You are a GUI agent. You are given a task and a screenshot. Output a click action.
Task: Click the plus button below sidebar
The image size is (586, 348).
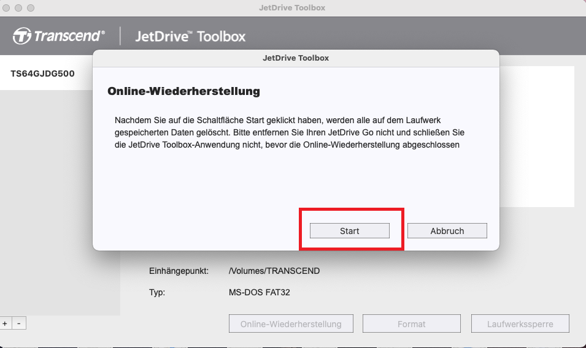point(6,323)
